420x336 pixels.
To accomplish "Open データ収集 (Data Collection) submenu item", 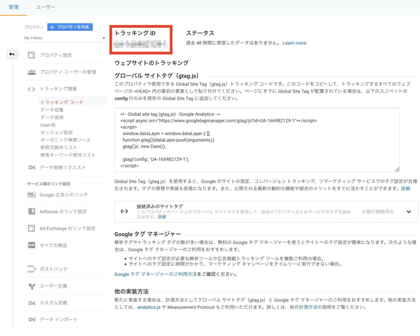I will tap(52, 110).
